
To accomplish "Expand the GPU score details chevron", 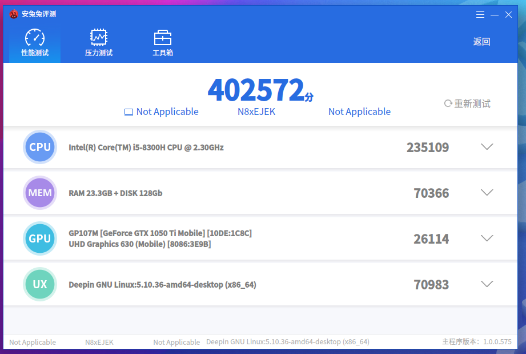I will (x=487, y=238).
